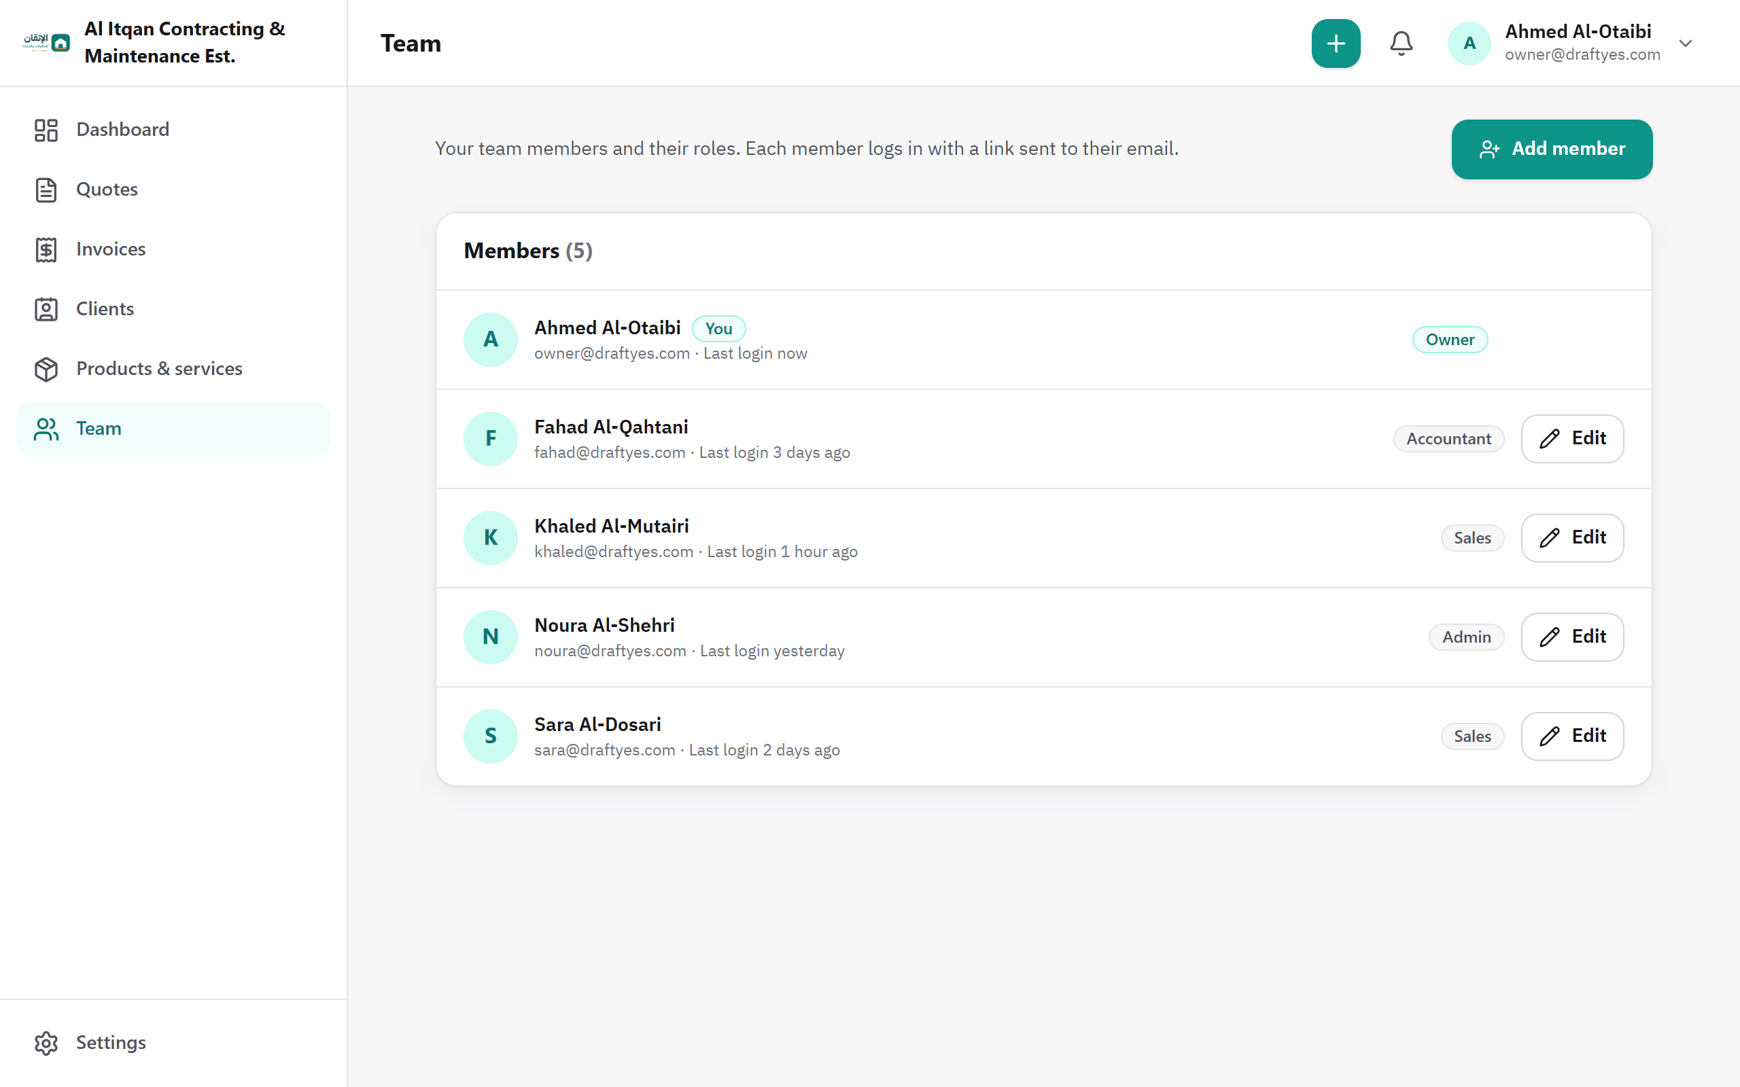Screen dimensions: 1740x1087
Task: Expand the Ahmed Al-Otaibi account menu chevron
Action: tap(1686, 43)
